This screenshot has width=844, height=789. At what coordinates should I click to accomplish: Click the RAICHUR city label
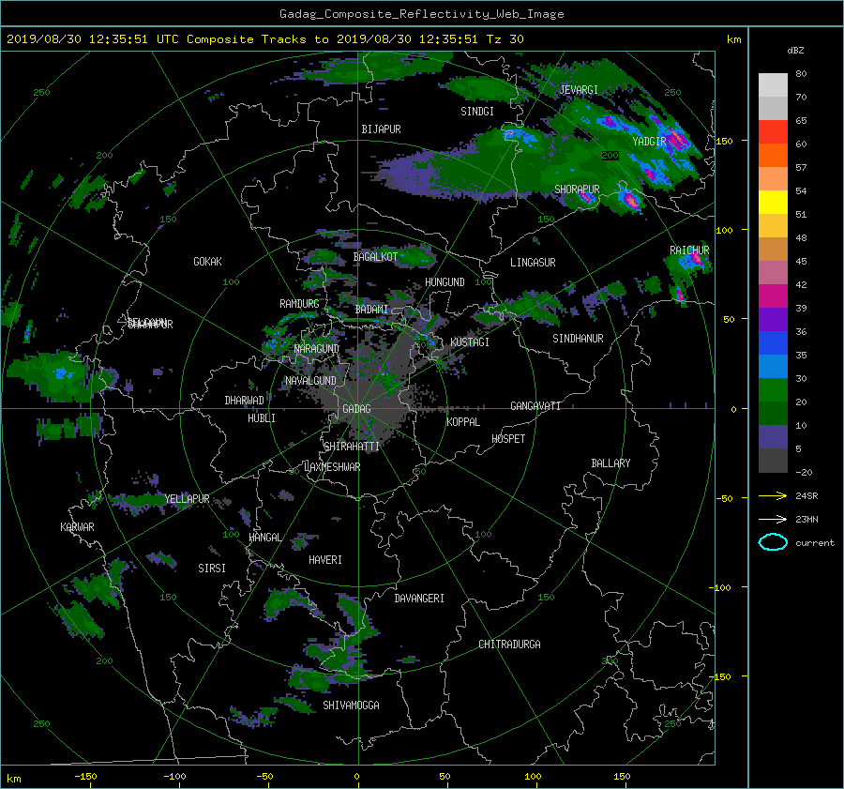click(689, 250)
